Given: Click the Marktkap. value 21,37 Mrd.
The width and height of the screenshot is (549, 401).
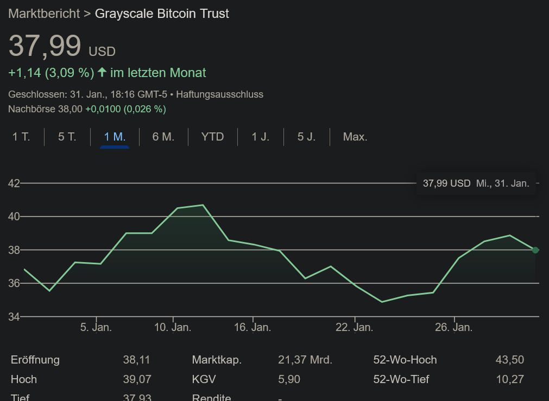Looking at the screenshot, I should (305, 360).
